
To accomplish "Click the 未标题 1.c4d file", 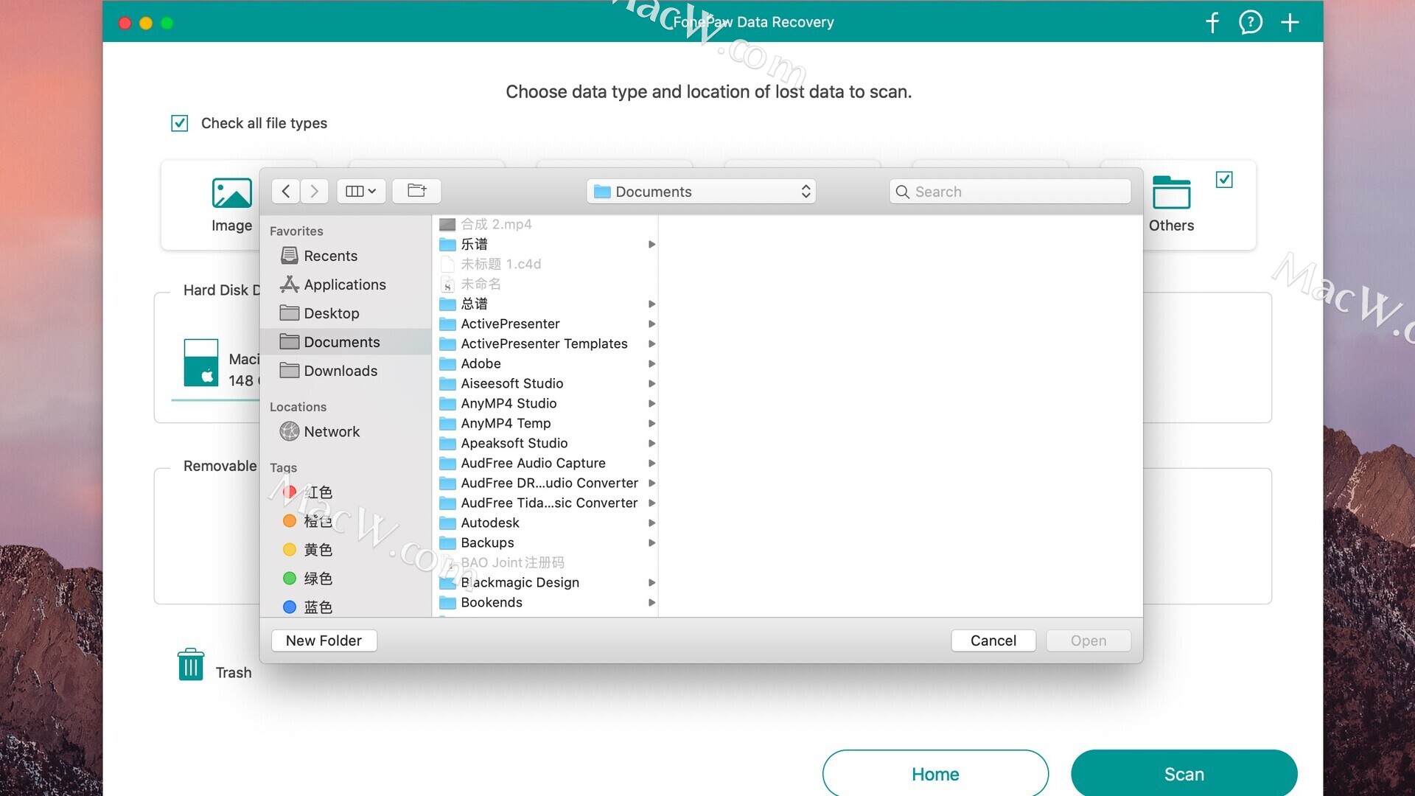I will tap(545, 264).
